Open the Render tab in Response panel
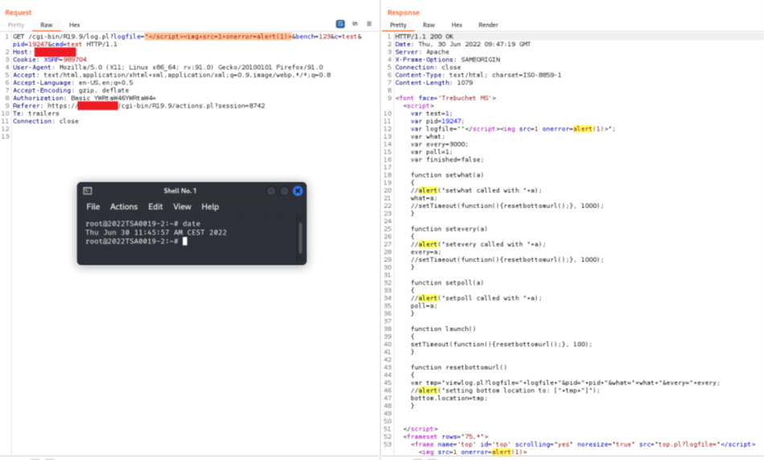764x460 pixels. [488, 25]
